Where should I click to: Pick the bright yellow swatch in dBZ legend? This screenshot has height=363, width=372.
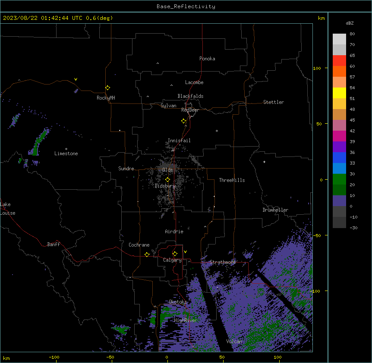pos(339,93)
